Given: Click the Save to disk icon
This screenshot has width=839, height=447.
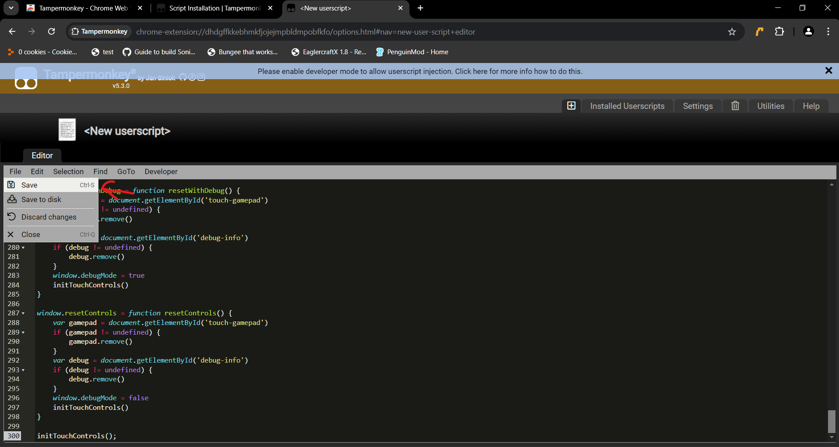Looking at the screenshot, I should (x=12, y=199).
